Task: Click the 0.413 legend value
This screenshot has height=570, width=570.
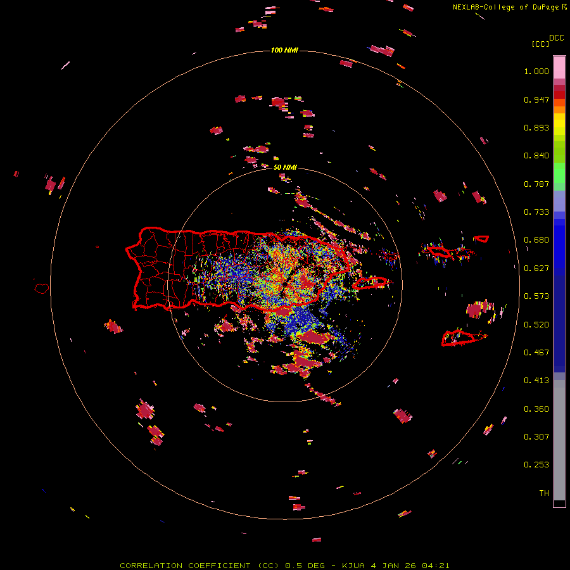Action: click(536, 381)
